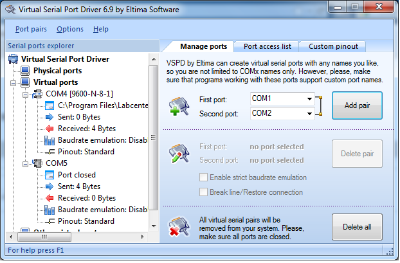
Task: Collapse the COM4 tree node
Action: pyautogui.click(x=25, y=95)
